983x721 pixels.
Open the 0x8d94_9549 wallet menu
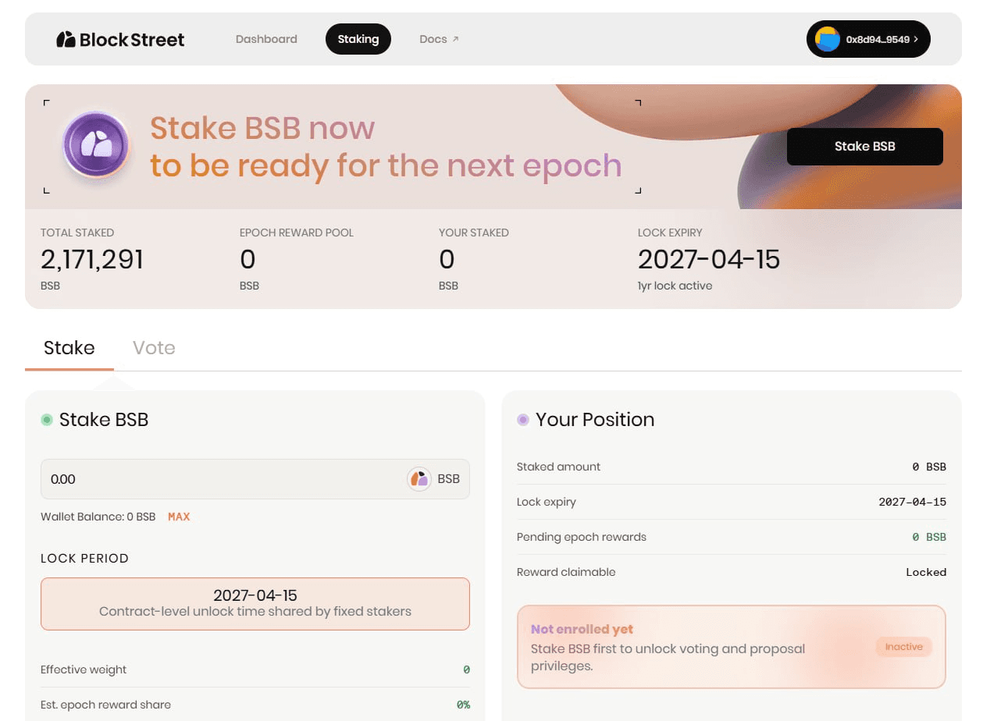point(878,39)
